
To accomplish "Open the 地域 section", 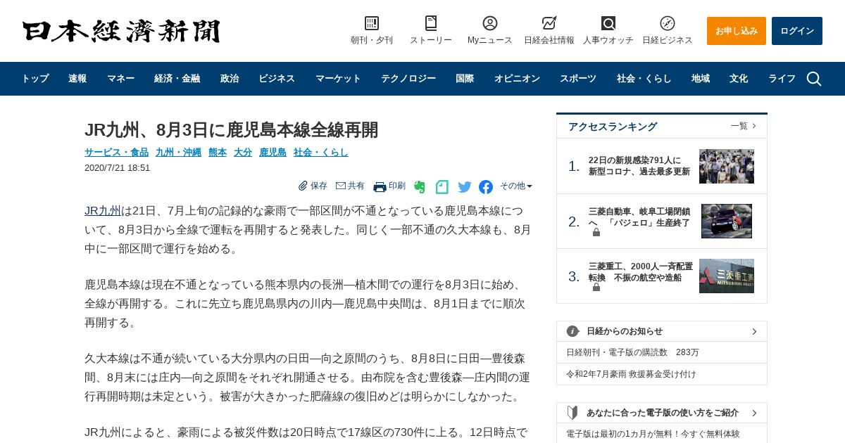I will (701, 79).
